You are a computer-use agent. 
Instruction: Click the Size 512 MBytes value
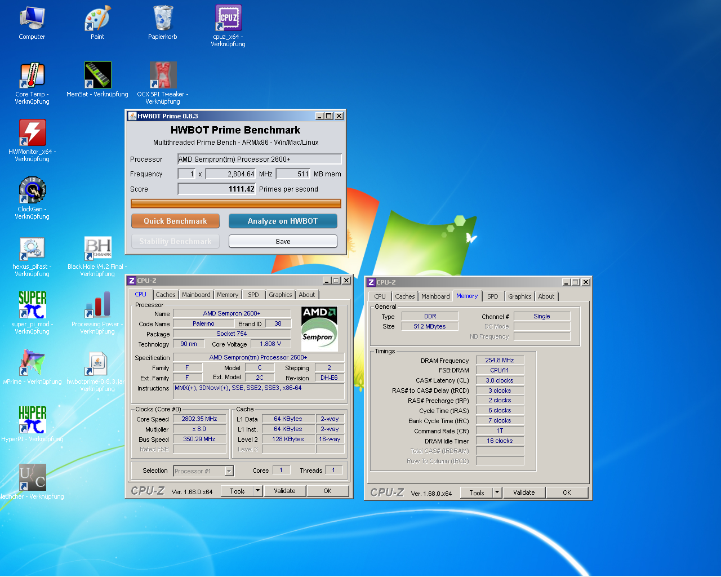point(430,326)
